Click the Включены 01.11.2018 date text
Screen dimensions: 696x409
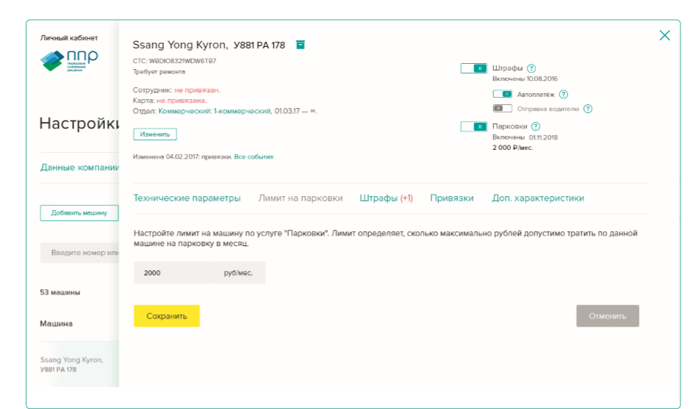525,137
